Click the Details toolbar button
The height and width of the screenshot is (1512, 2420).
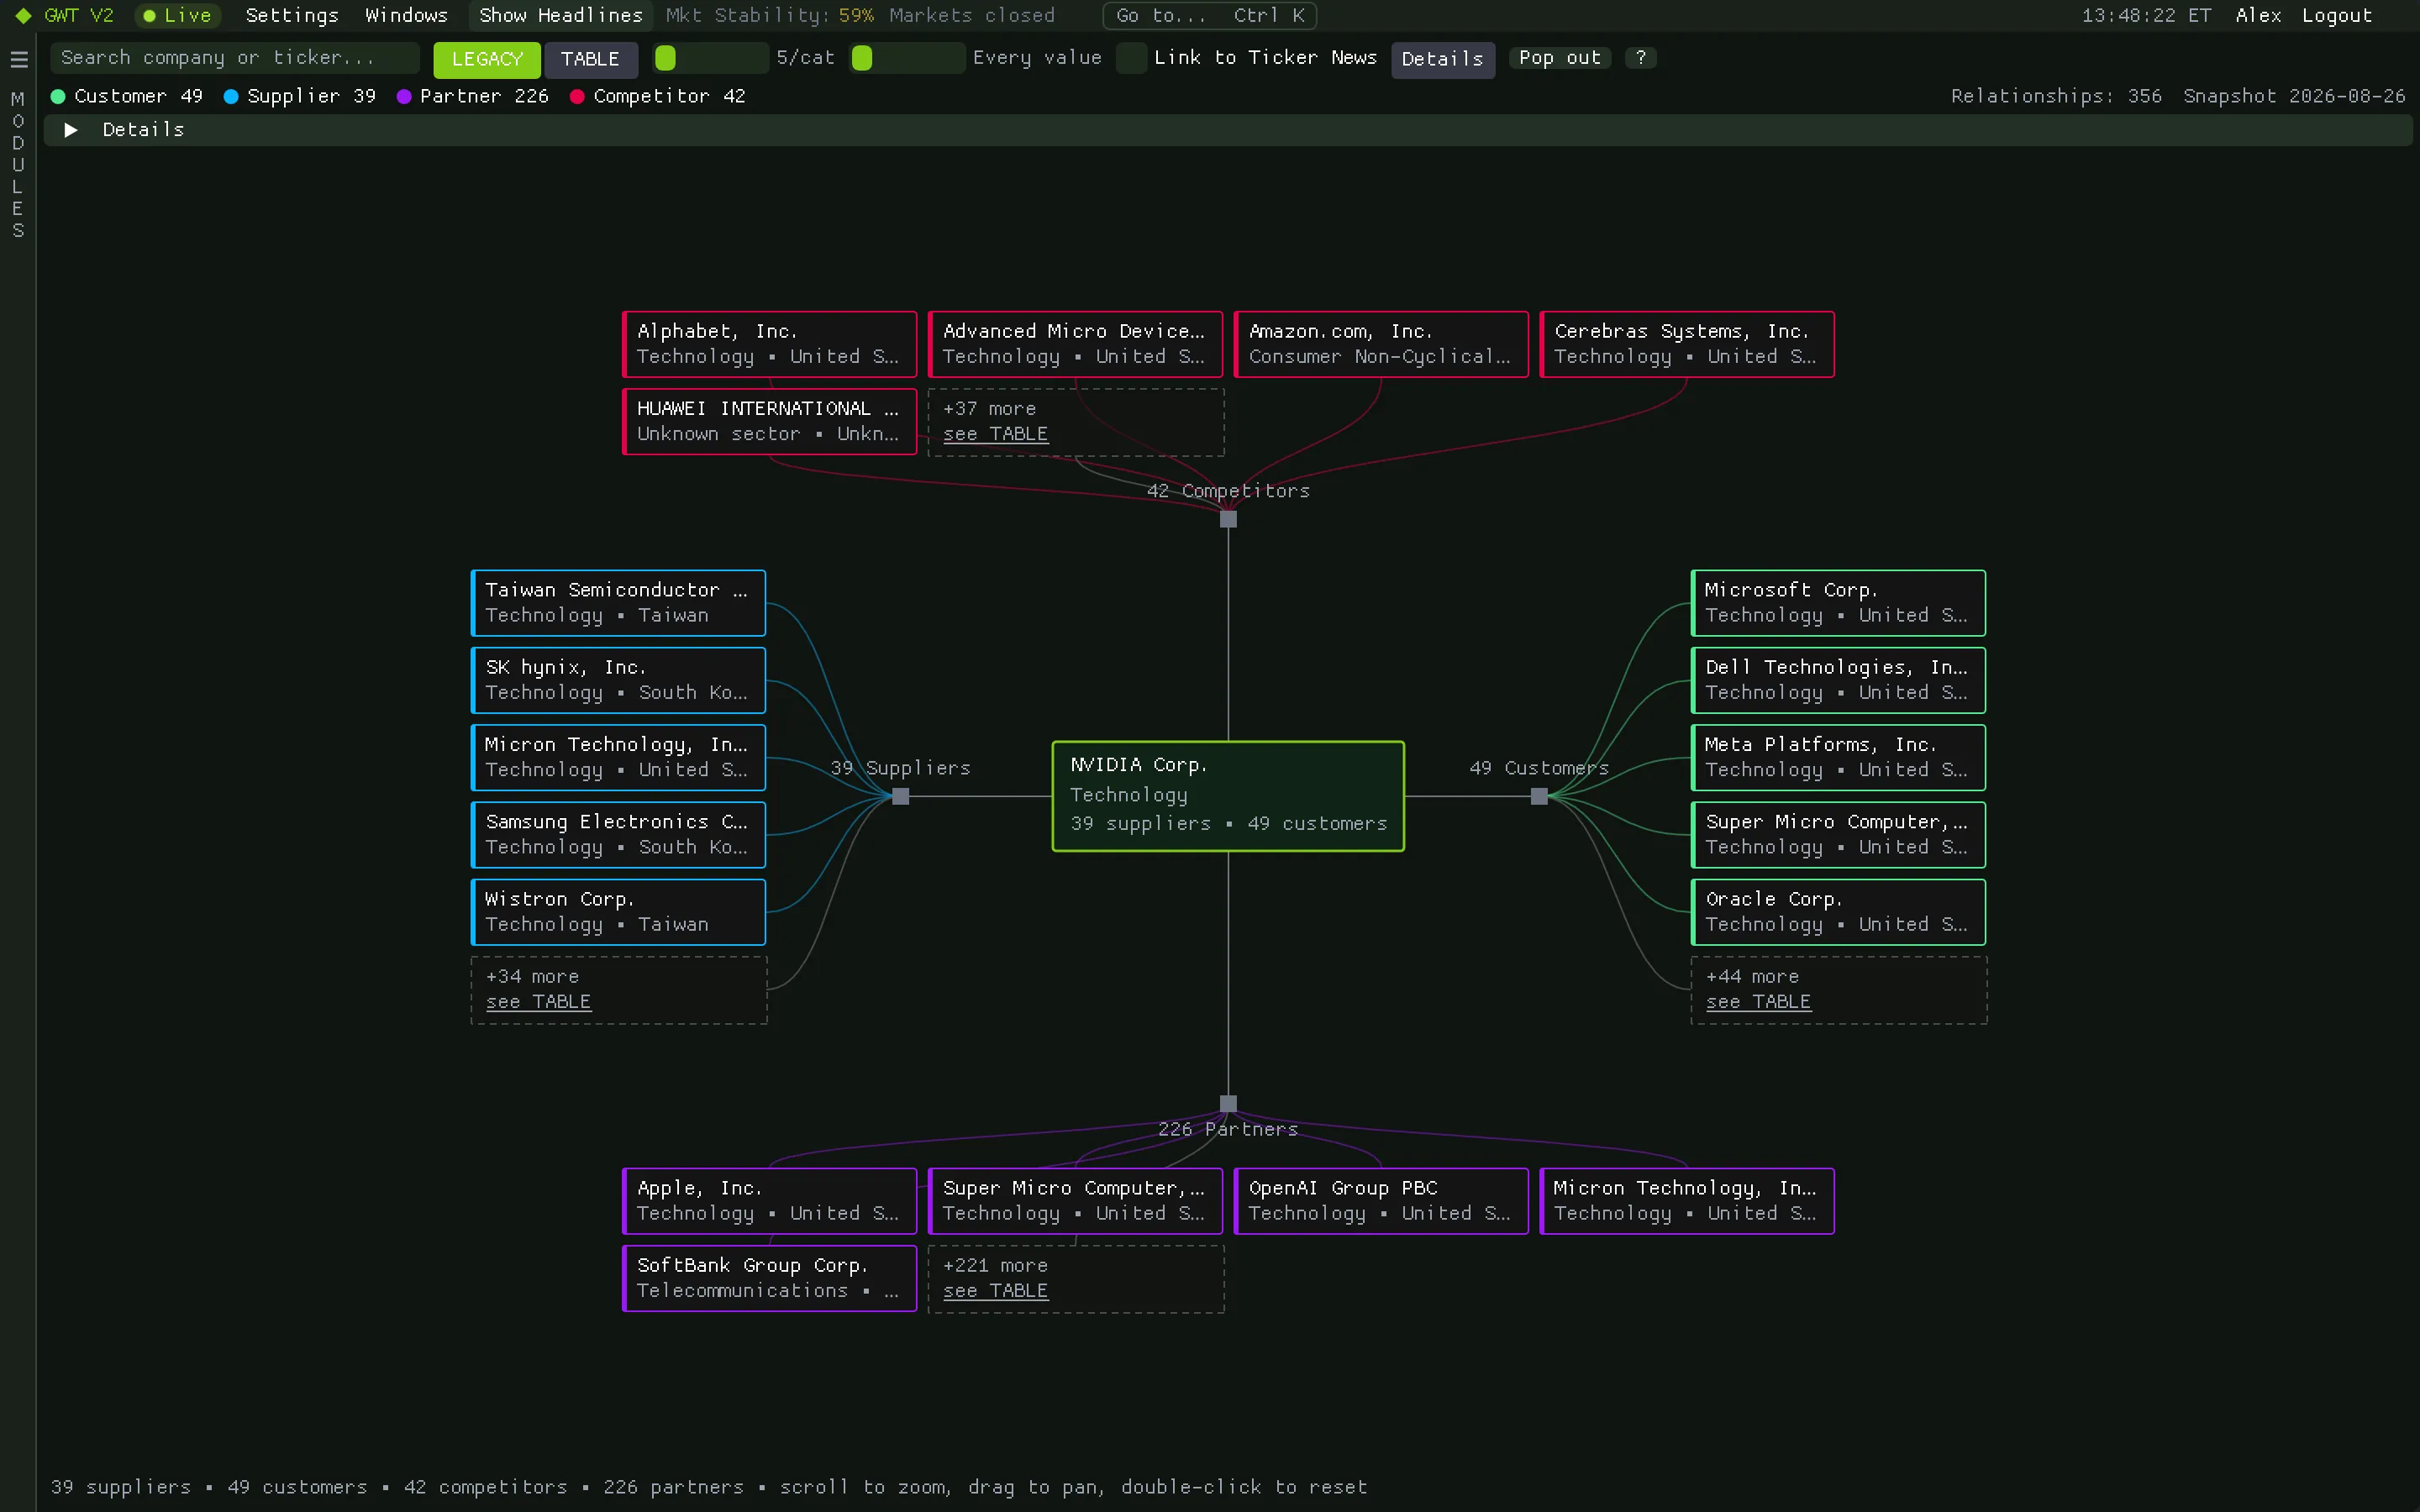pyautogui.click(x=1442, y=59)
